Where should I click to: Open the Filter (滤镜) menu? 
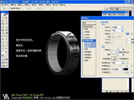point(41,5)
